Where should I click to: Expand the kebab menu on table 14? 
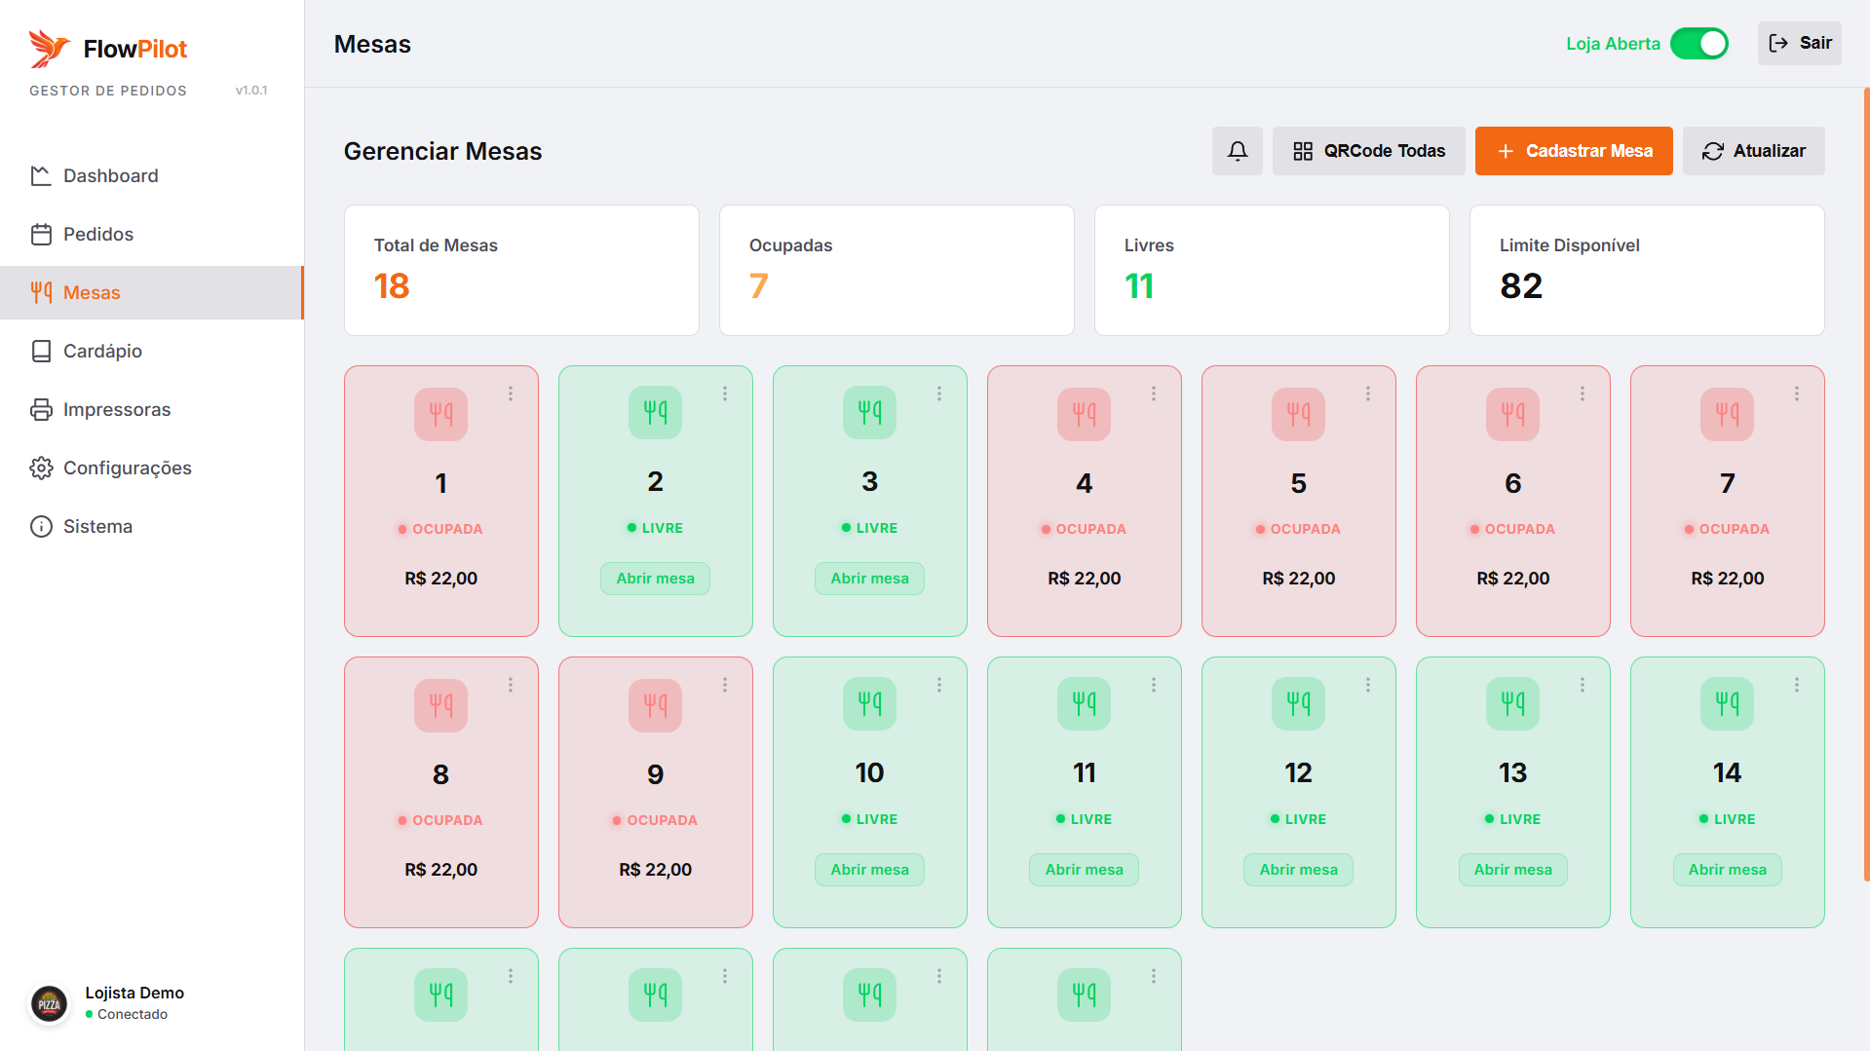pos(1797,685)
